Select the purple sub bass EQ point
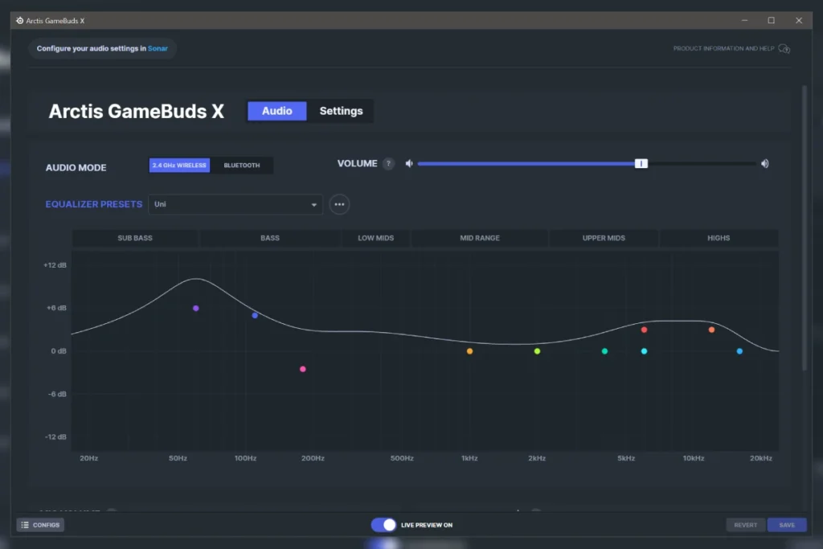The height and width of the screenshot is (549, 823). pos(195,309)
